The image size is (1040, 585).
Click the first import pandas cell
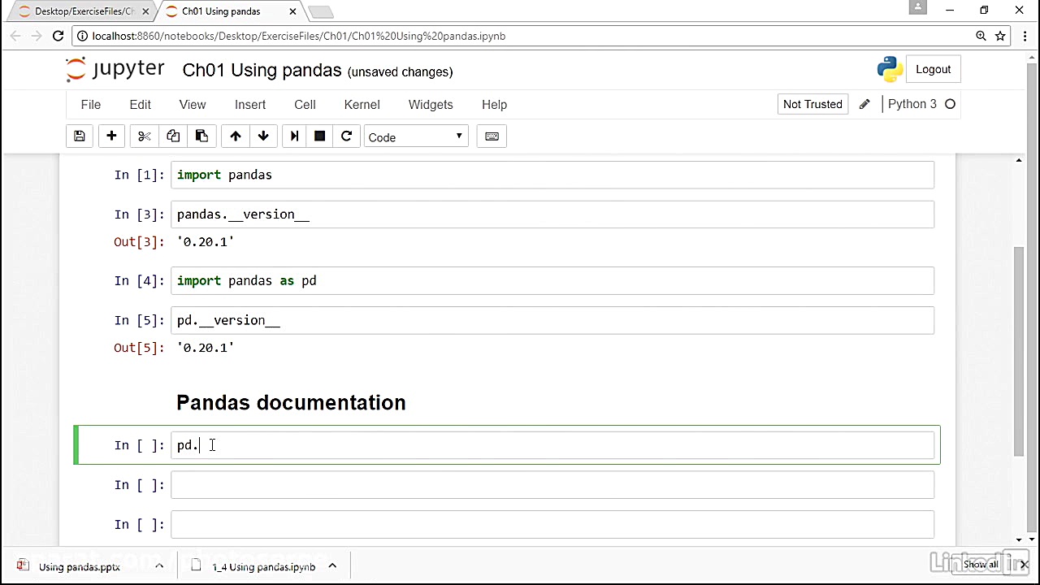[552, 175]
